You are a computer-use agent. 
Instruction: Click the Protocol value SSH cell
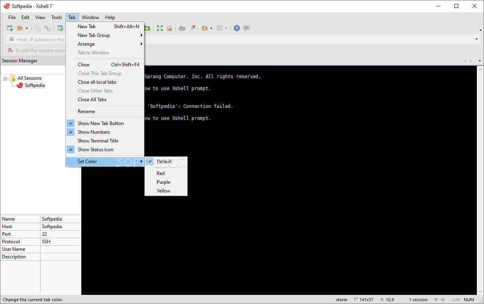point(60,242)
